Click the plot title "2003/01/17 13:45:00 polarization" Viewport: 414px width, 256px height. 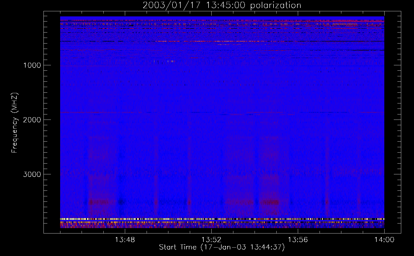tap(222, 5)
